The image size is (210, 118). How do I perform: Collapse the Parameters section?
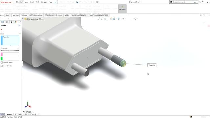point(20,34)
